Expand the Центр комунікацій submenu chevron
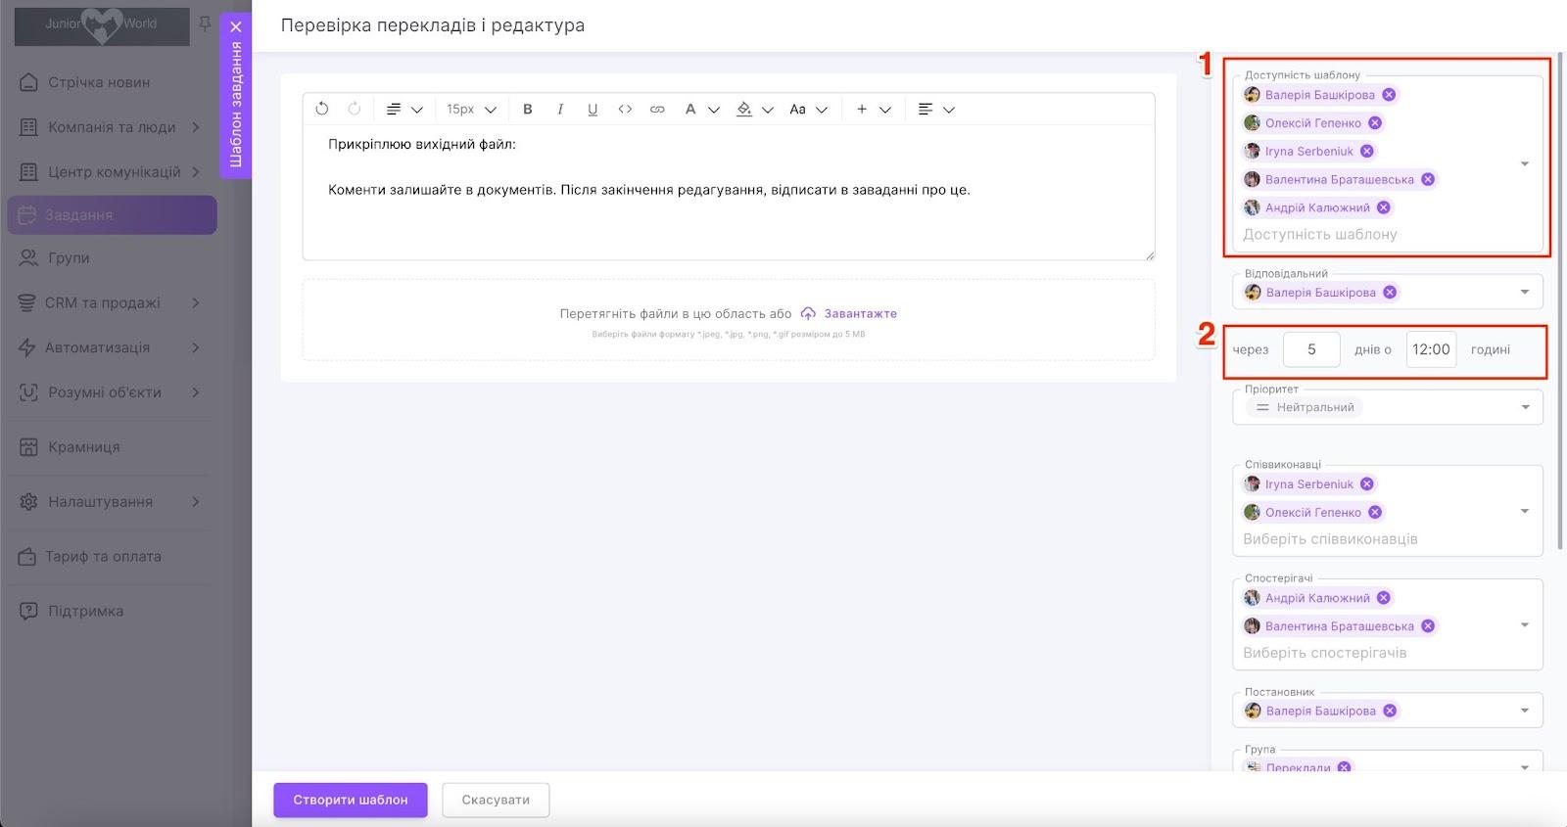Viewport: 1567px width, 827px height. 196,172
